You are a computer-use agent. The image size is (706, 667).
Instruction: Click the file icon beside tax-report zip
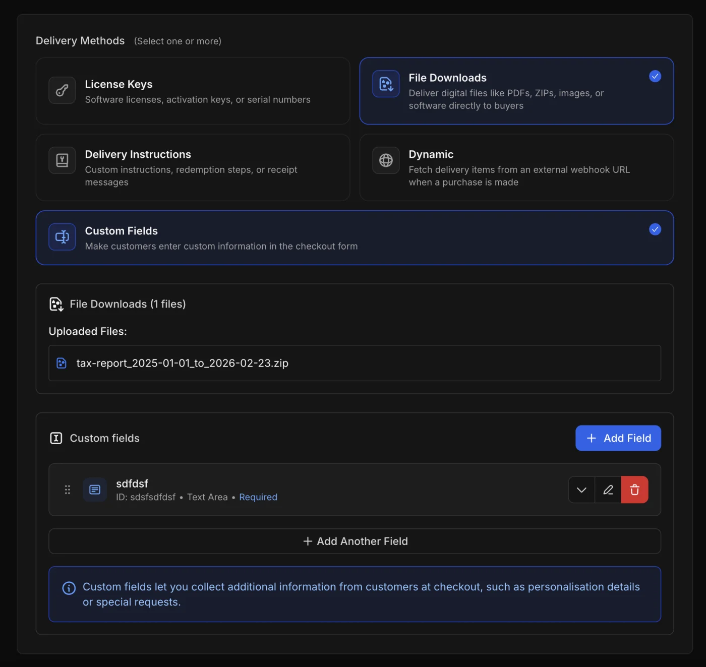click(62, 363)
